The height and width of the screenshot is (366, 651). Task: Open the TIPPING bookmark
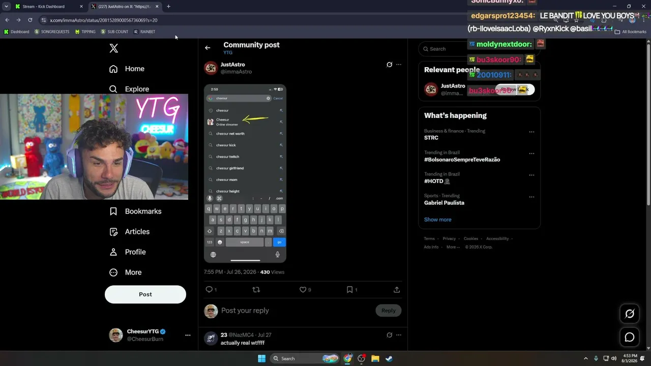coord(85,32)
